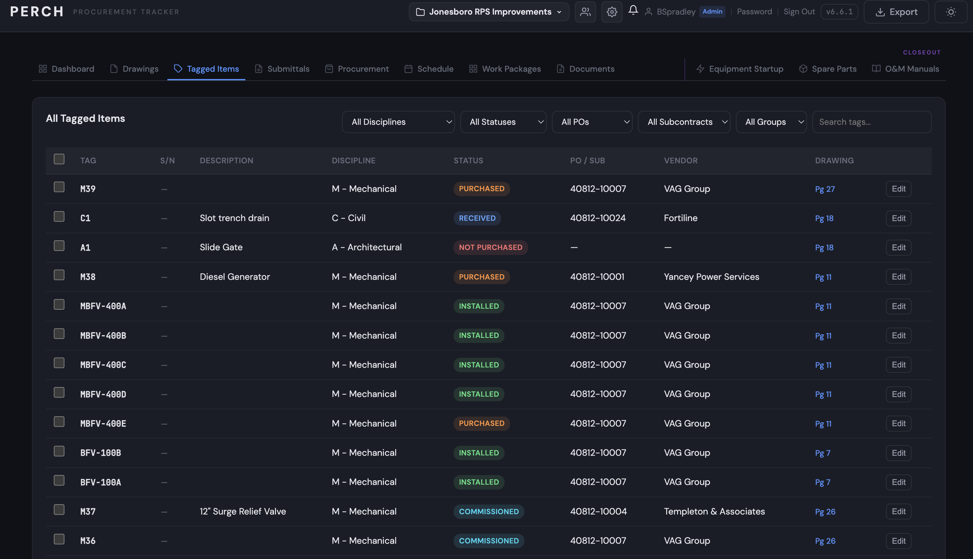Image resolution: width=973 pixels, height=559 pixels.
Task: Open Pg 26 link for M37
Action: point(825,512)
